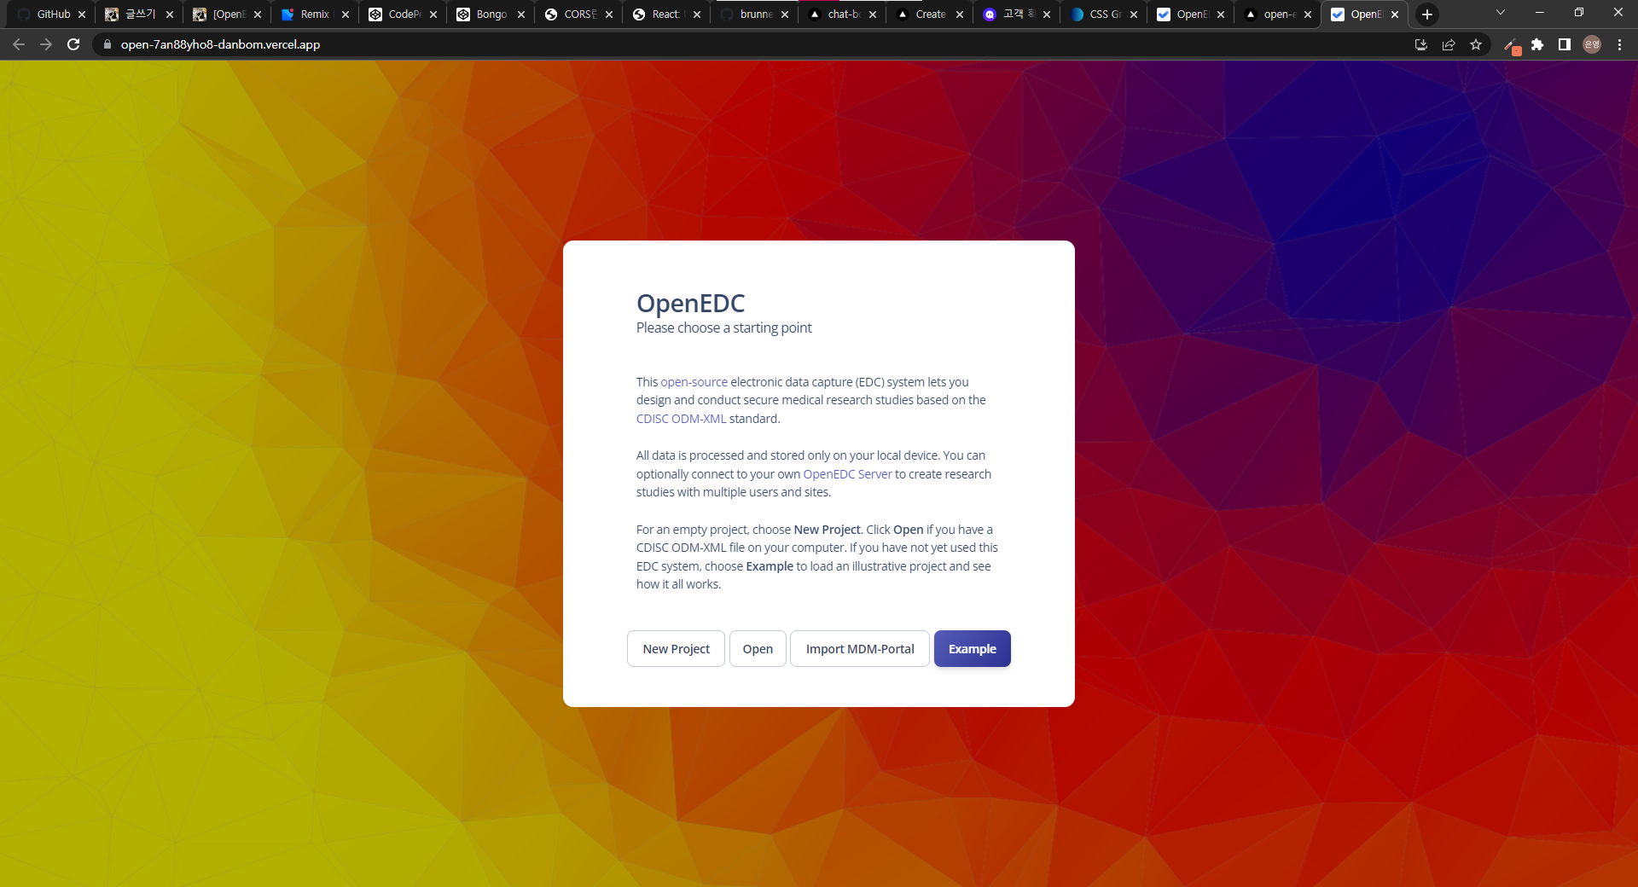1638x887 pixels.
Task: Open the profile avatar menu
Action: [x=1592, y=44]
